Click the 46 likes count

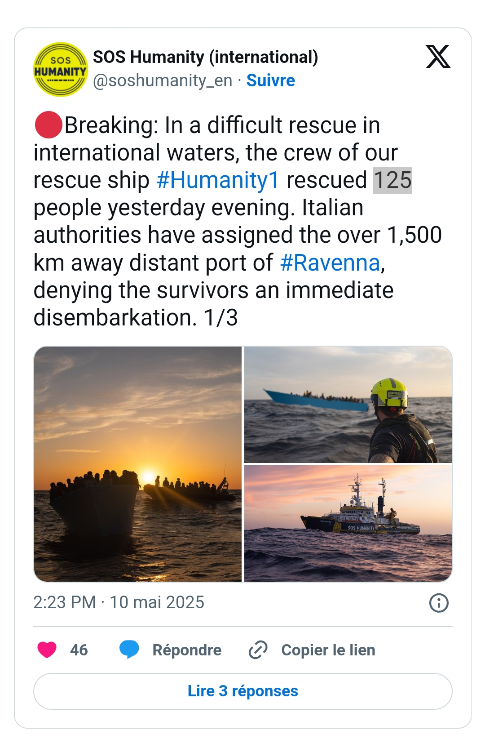[x=79, y=650]
